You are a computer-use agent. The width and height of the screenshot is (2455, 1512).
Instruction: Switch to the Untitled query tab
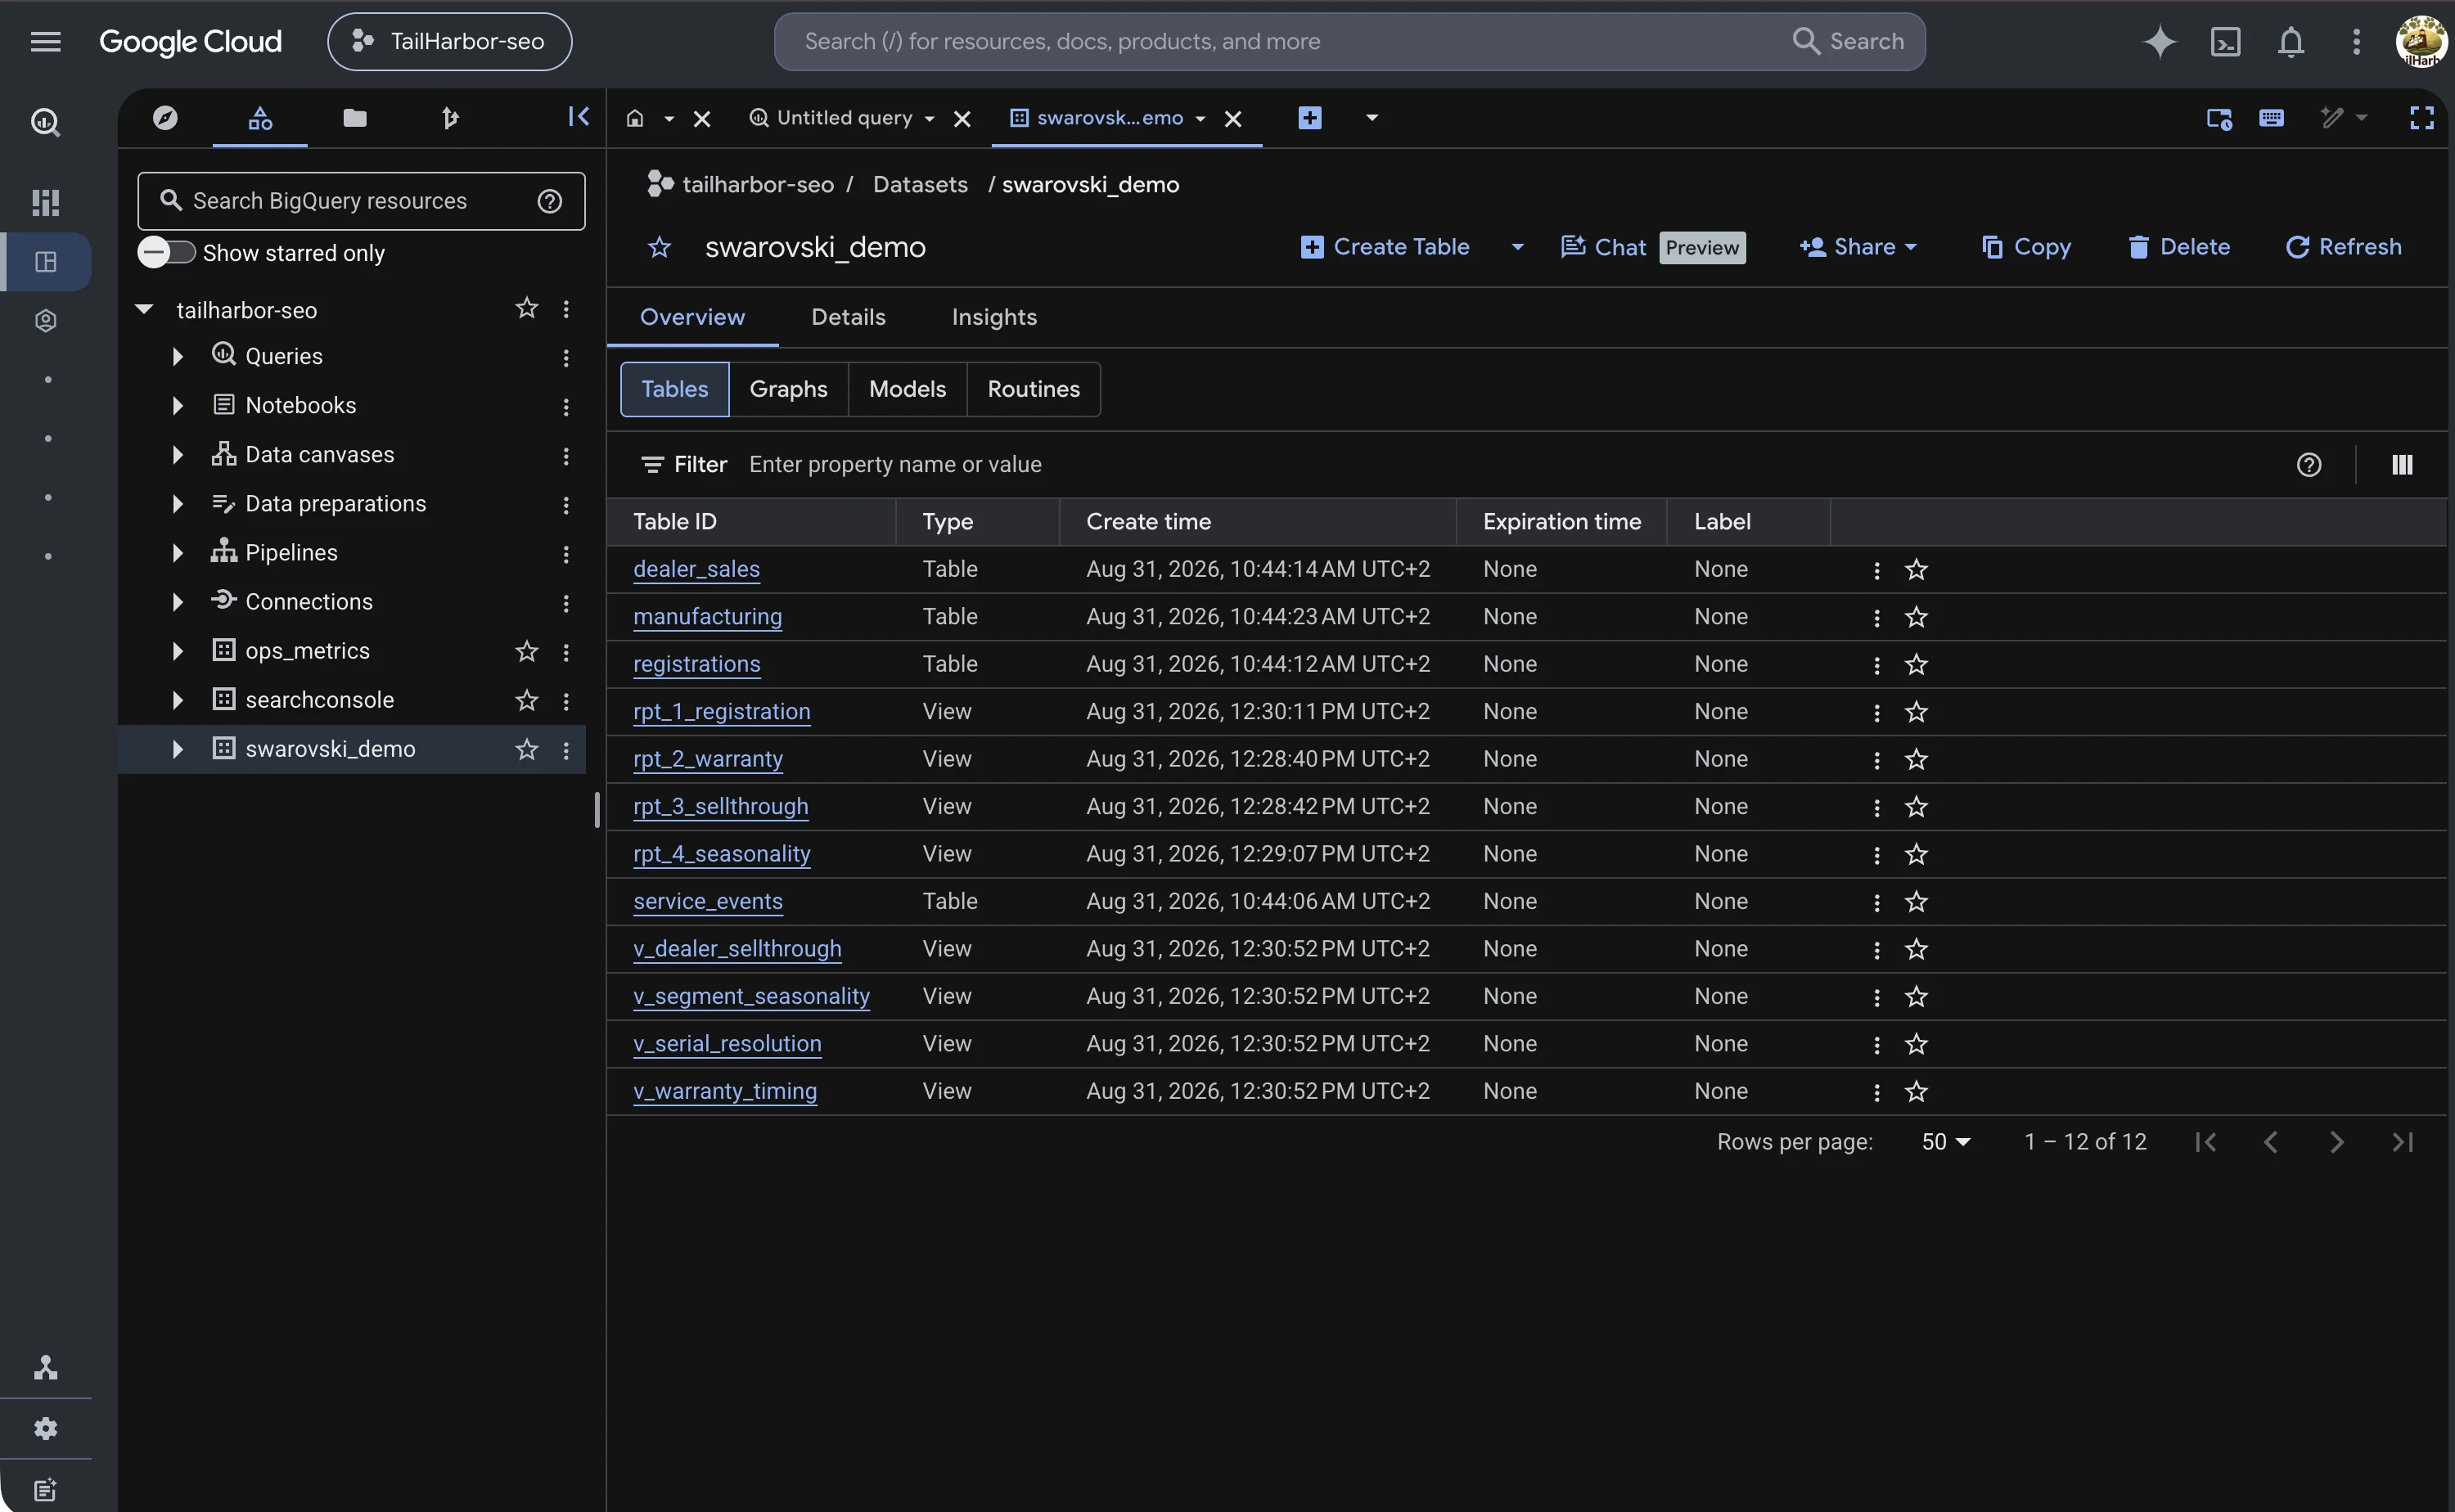(844, 118)
